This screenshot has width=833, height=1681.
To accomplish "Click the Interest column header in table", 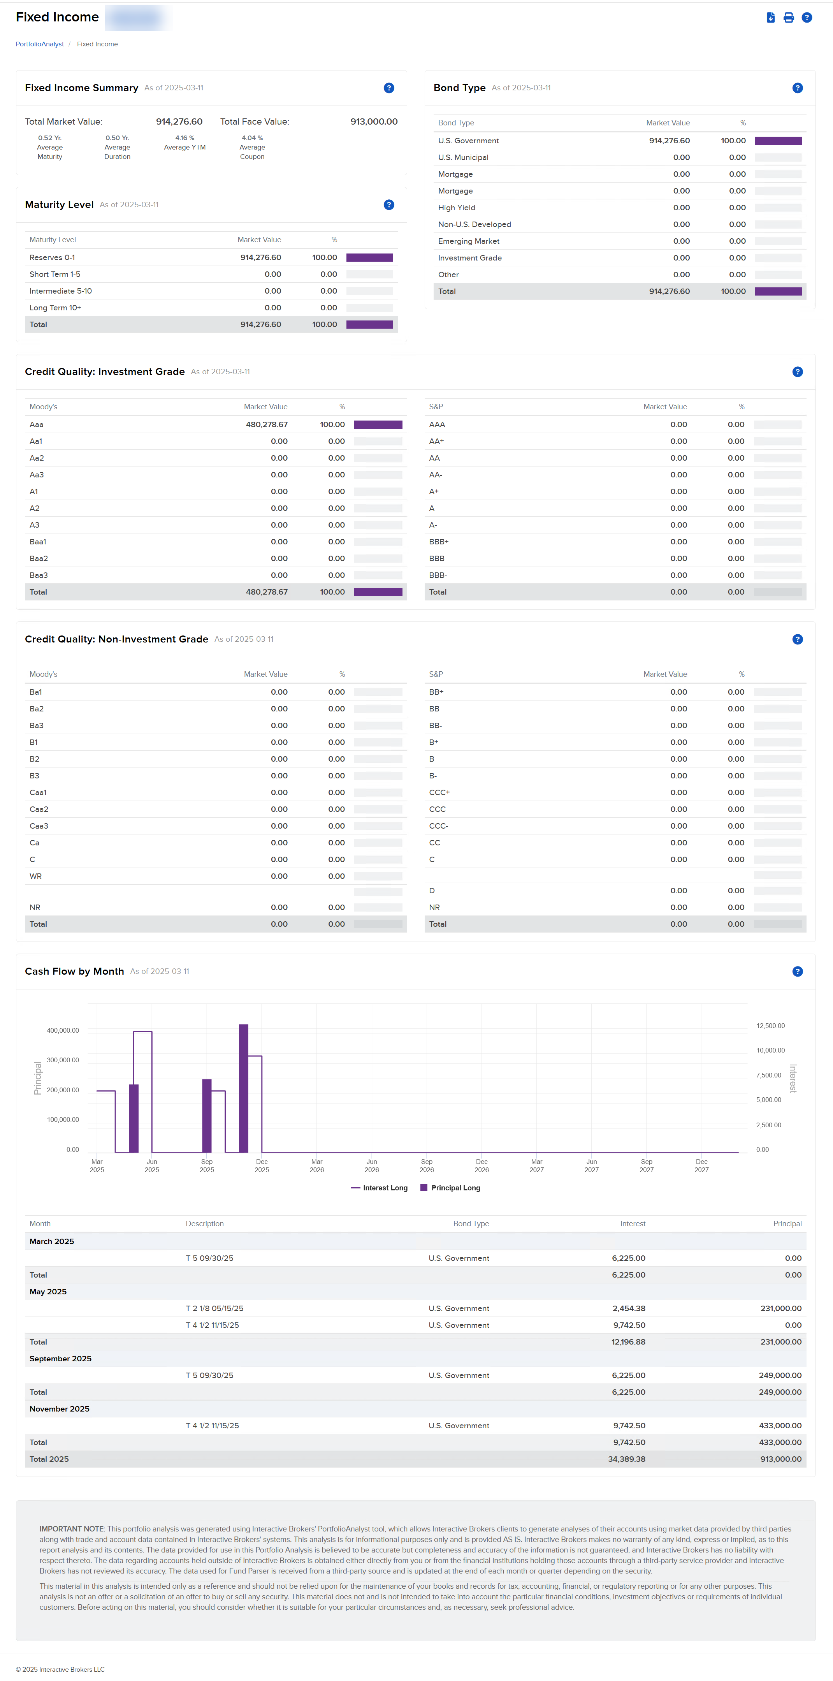I will pos(632,1224).
